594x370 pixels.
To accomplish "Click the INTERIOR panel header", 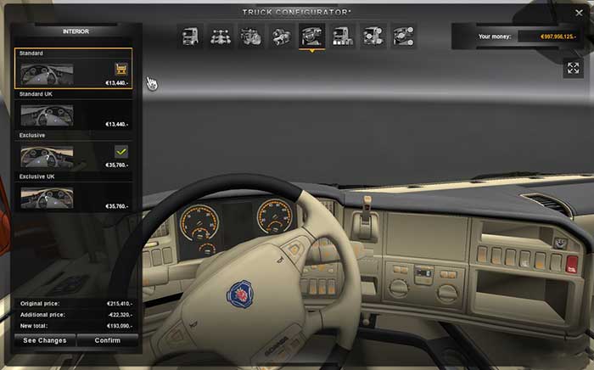I will point(76,31).
